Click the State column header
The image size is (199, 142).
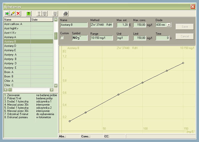click(42, 20)
